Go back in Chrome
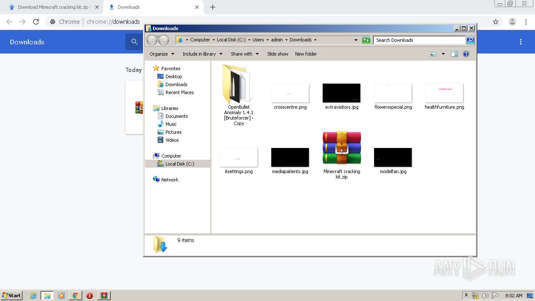 [x=9, y=22]
